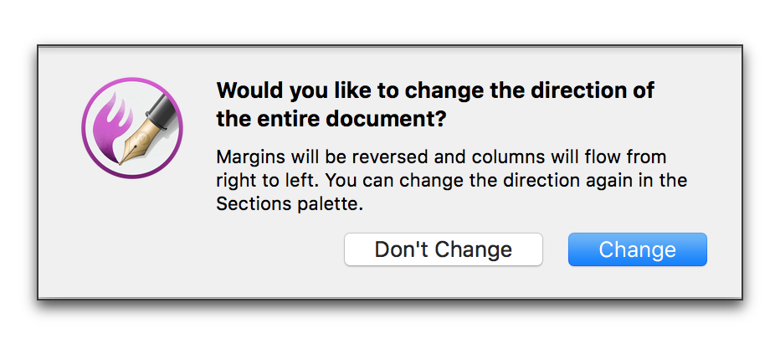780x344 pixels.
Task: Click the "right to left" text line
Action: (x=452, y=180)
